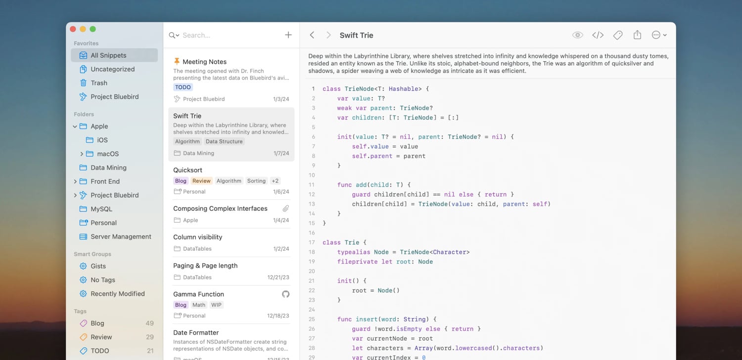The image size is (742, 360).
Task: Click the code brackets icon in toolbar
Action: coord(598,35)
